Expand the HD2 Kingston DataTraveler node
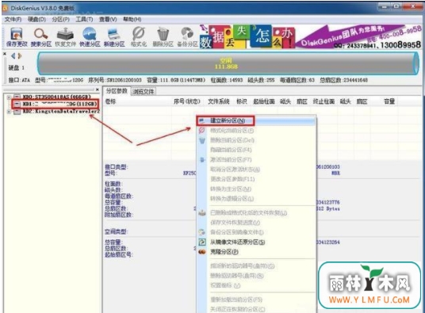425x313 pixels. click(9, 111)
